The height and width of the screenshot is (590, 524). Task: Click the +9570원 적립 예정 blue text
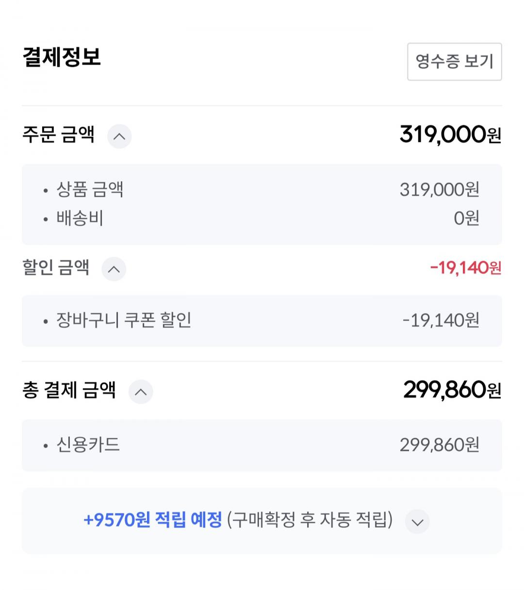click(x=153, y=520)
